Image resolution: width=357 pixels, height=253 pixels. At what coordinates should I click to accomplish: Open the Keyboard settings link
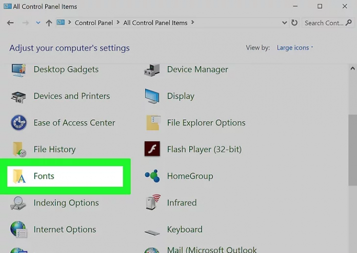(x=185, y=229)
